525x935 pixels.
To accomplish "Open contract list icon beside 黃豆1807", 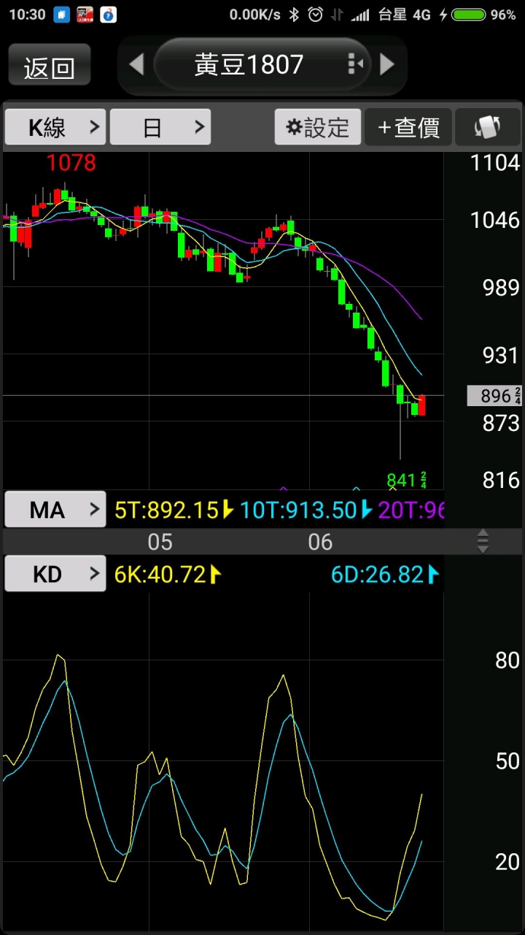I will pyautogui.click(x=355, y=64).
